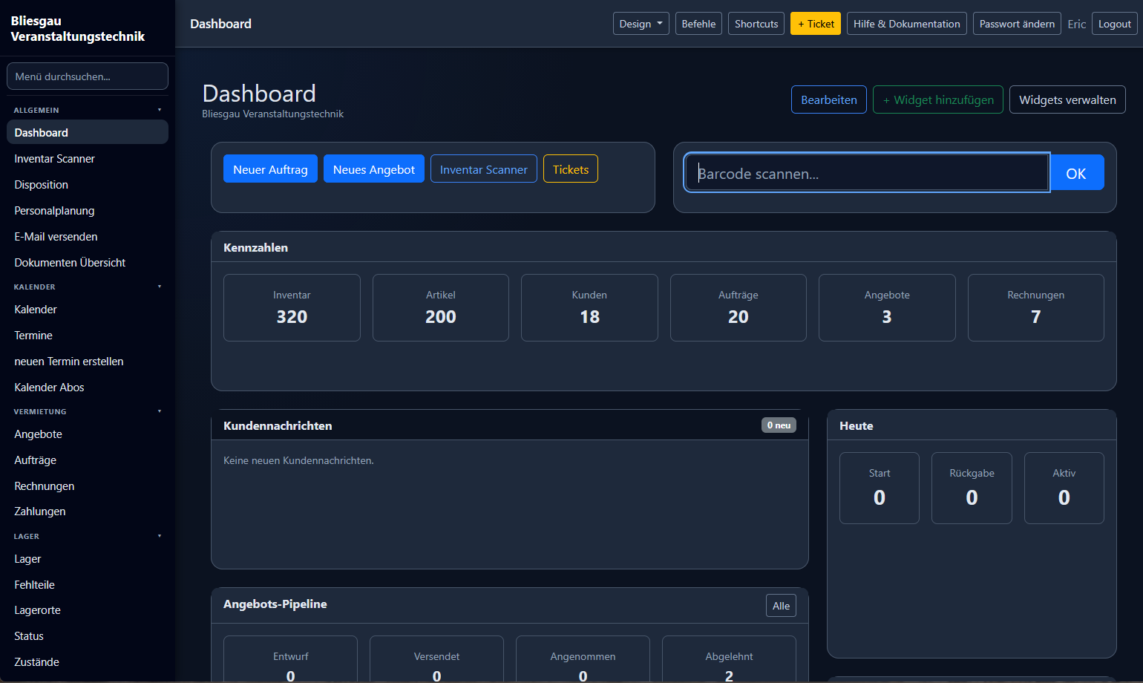Select neuen Termin erstellen

(x=88, y=362)
